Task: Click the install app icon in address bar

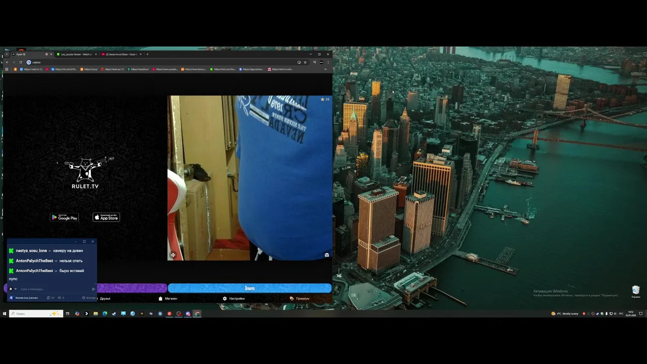Action: coord(299,62)
